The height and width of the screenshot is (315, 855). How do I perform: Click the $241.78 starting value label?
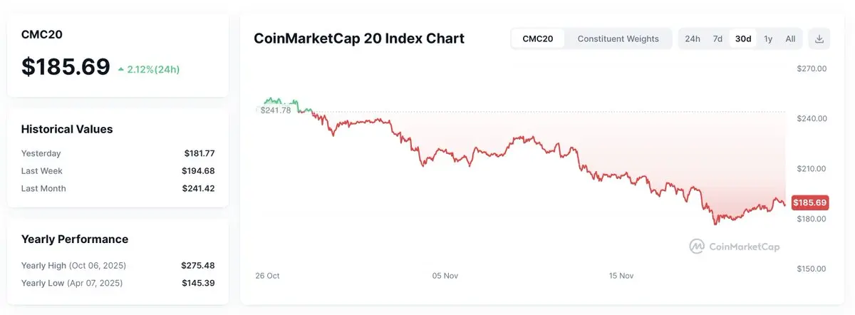276,110
